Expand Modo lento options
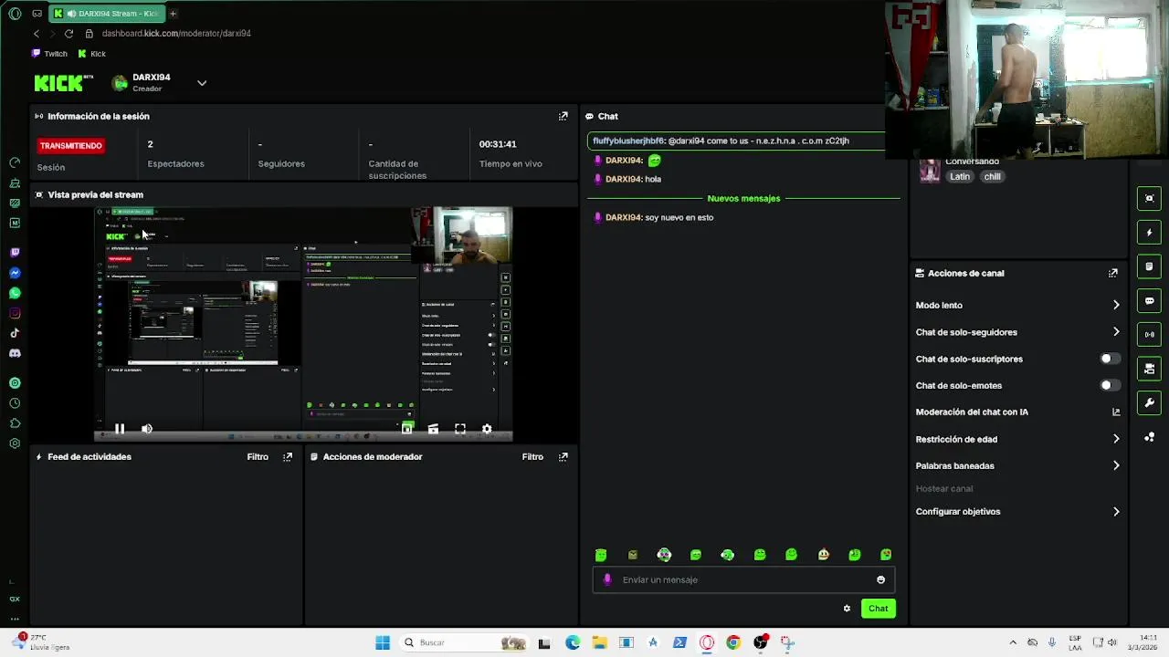 [x=1116, y=305]
